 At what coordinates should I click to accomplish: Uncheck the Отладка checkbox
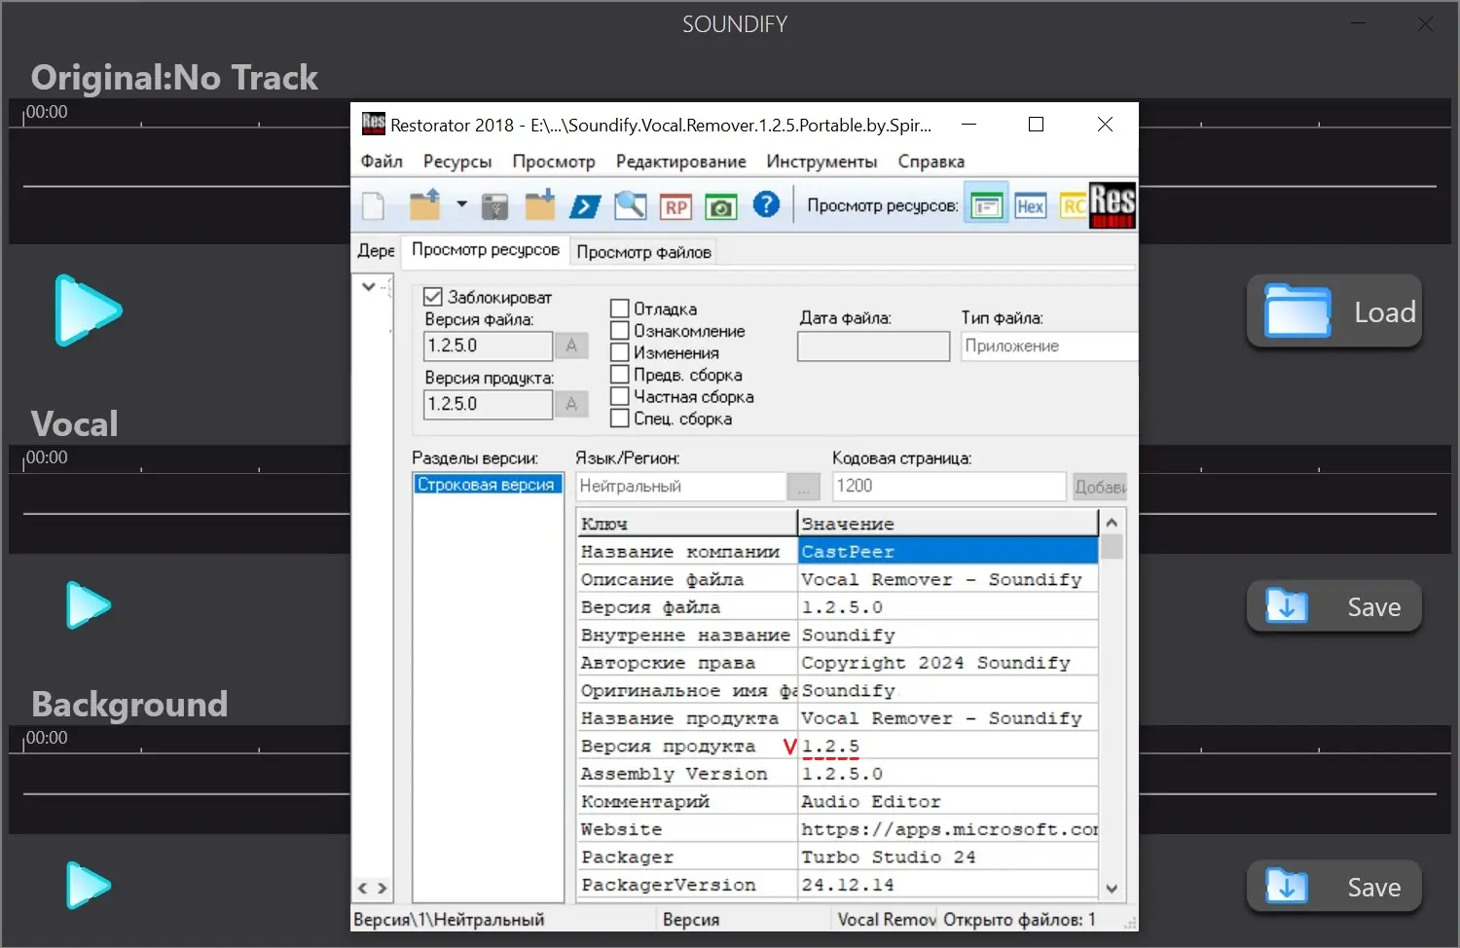(620, 308)
